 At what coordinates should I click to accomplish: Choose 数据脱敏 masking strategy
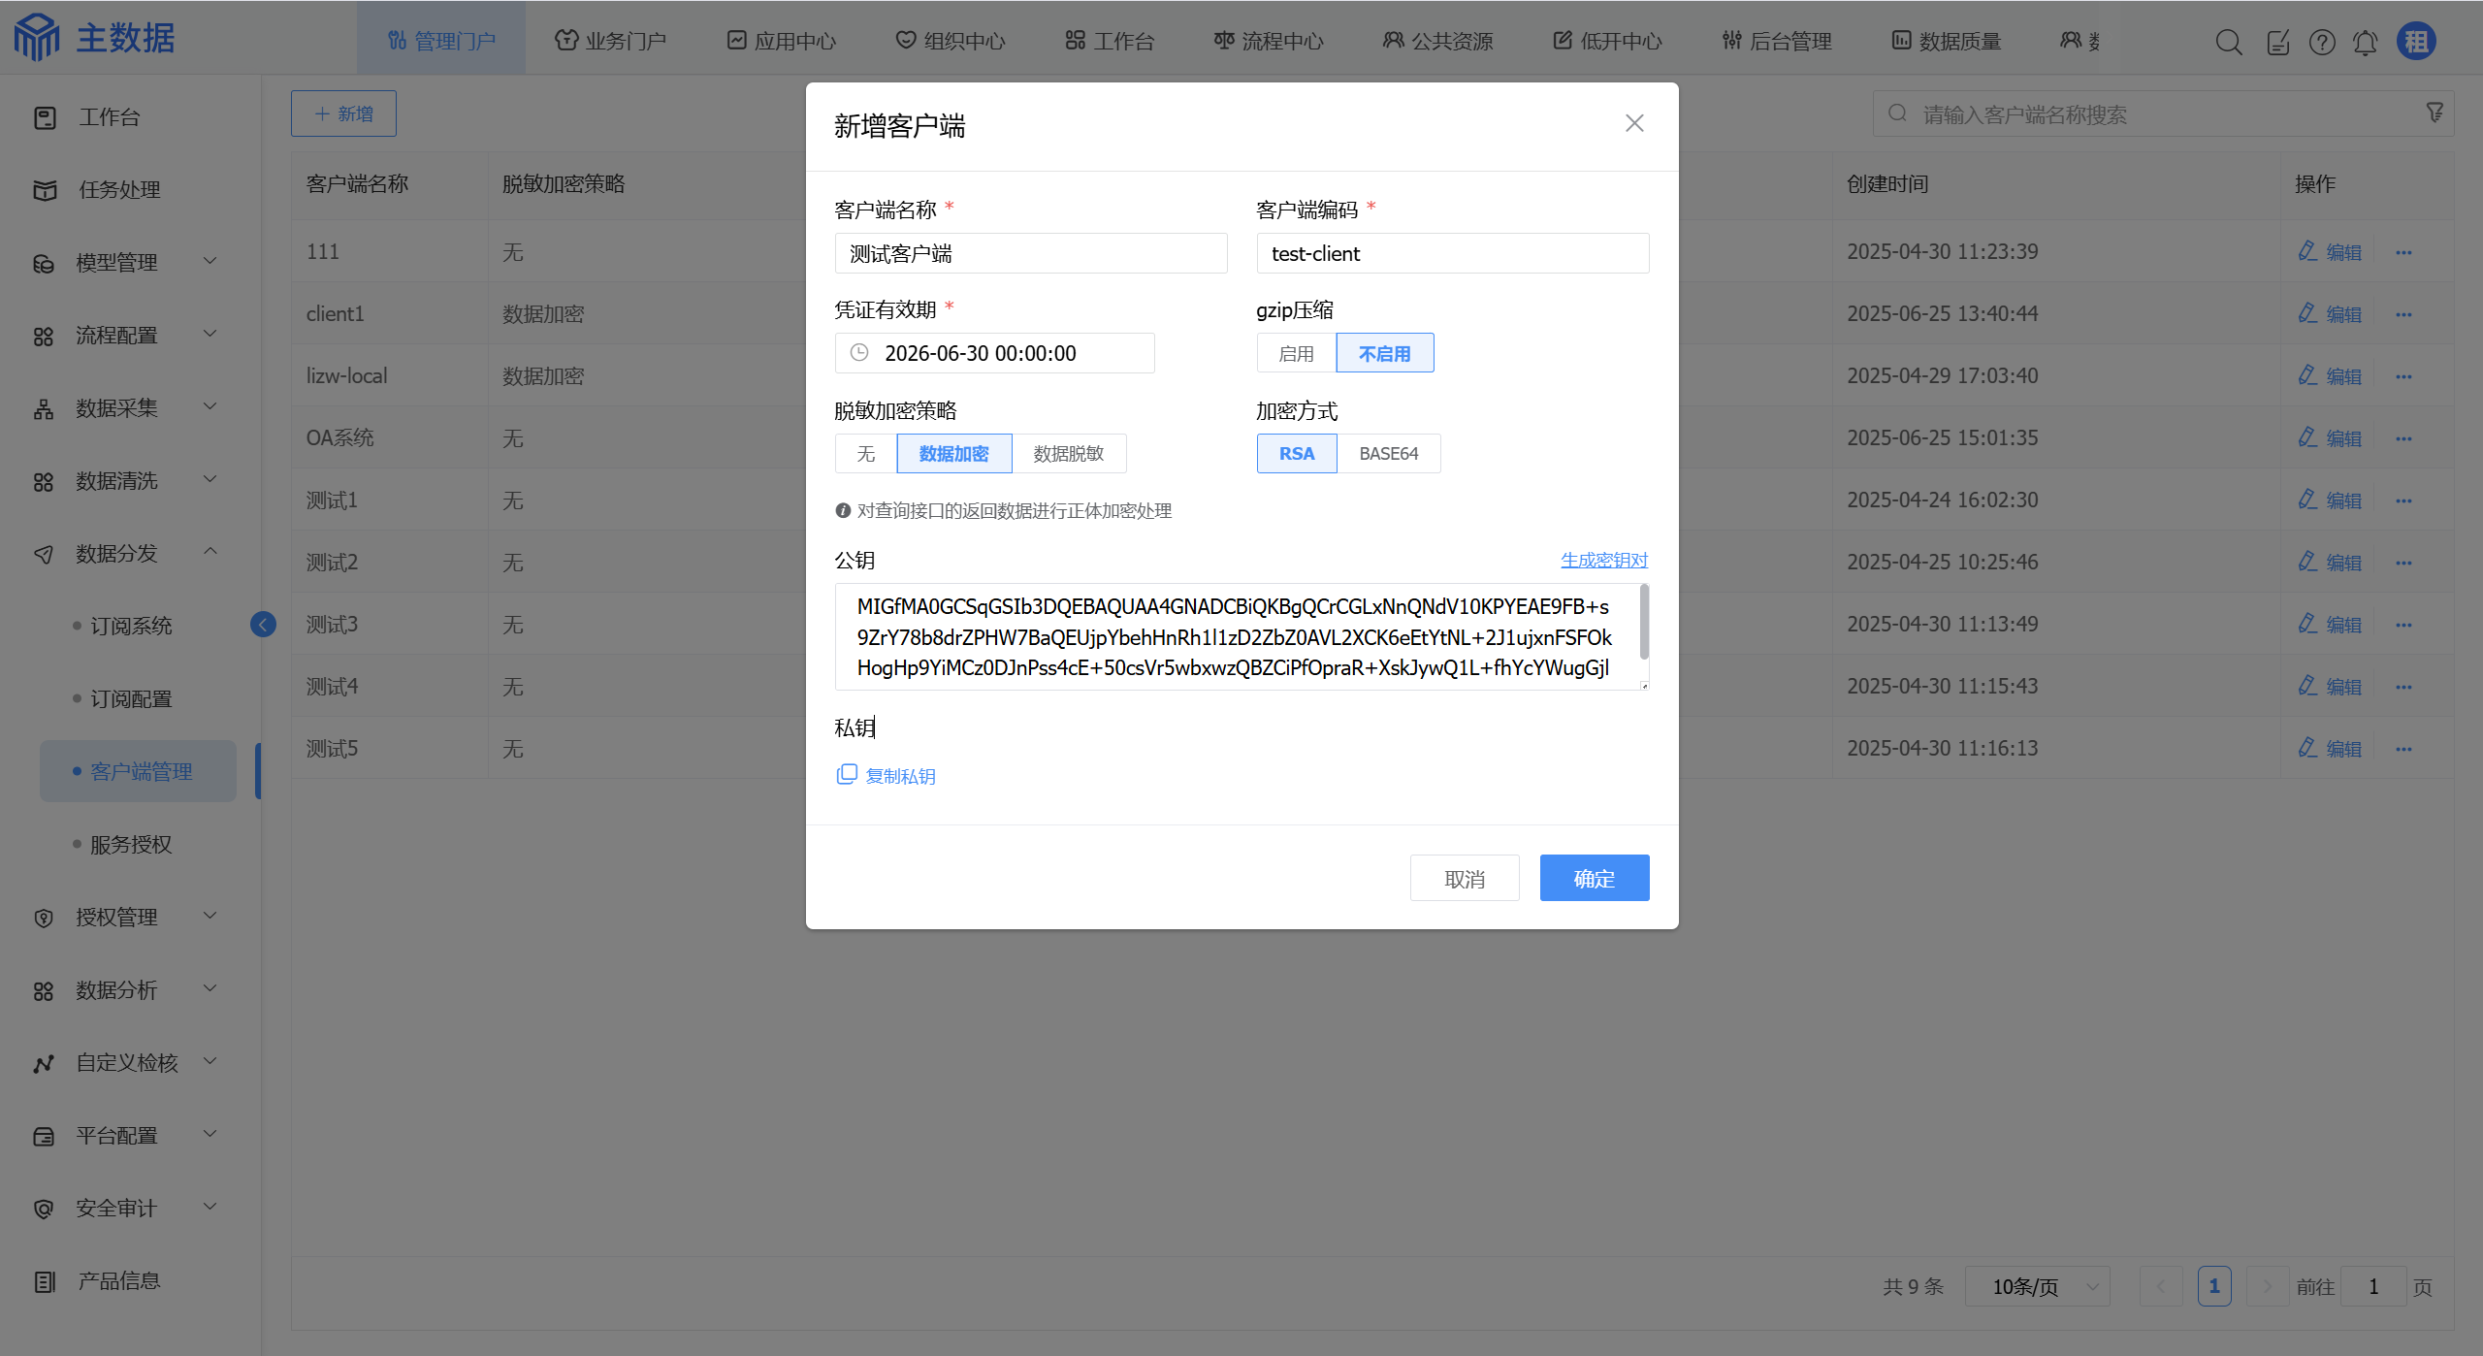click(x=1068, y=454)
